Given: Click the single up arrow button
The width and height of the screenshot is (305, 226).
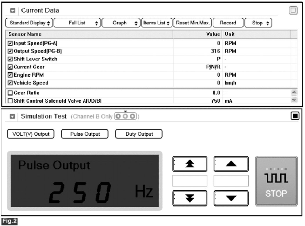Looking at the screenshot, I should pyautogui.click(x=231, y=164).
